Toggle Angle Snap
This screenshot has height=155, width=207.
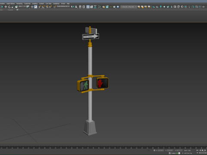44,7
